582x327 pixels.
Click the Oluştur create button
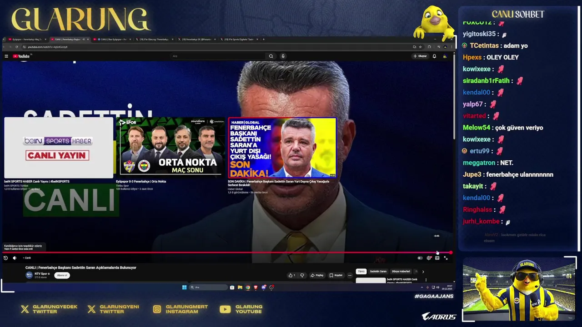tap(420, 56)
